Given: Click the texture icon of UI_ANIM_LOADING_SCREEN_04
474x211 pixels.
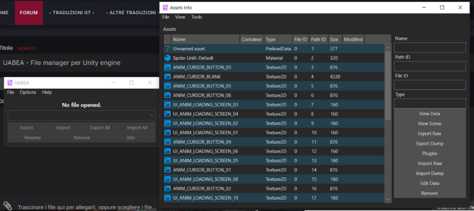Looking at the screenshot, I should click(x=167, y=114).
